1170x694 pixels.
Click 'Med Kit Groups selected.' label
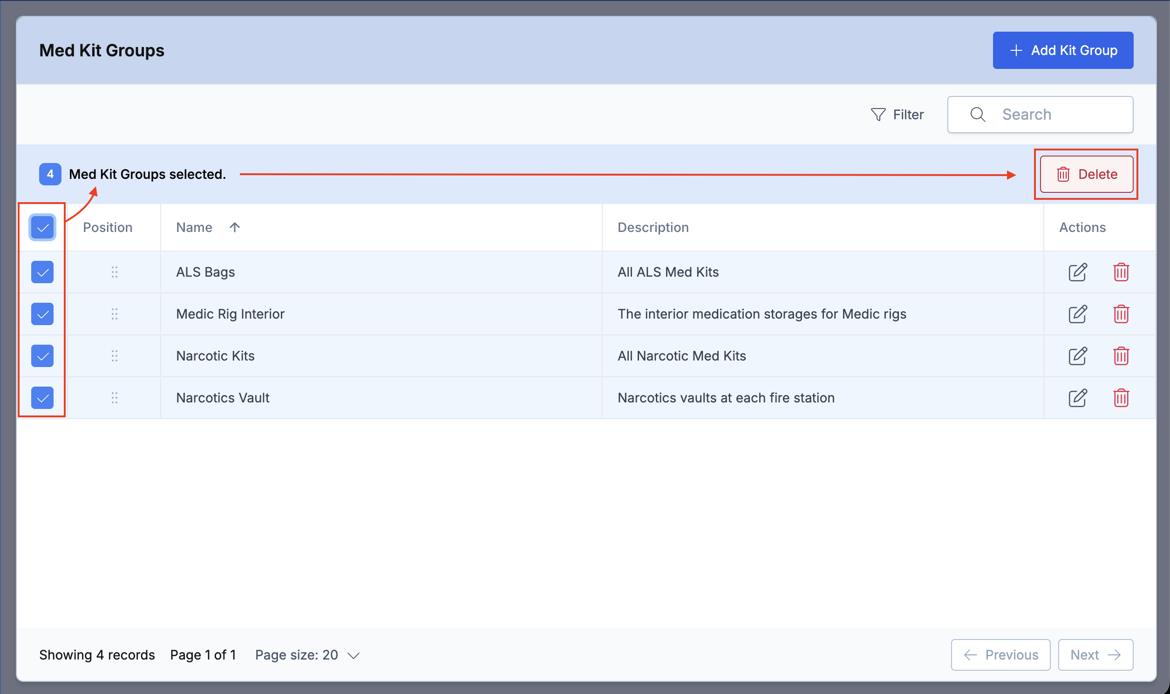coord(147,174)
